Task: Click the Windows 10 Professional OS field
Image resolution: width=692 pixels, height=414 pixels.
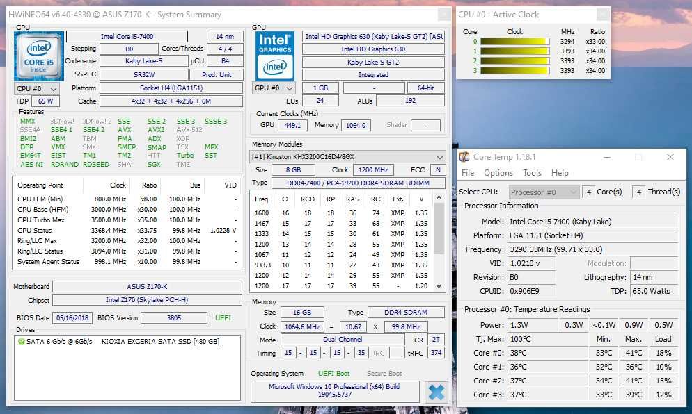Action: coord(335,390)
